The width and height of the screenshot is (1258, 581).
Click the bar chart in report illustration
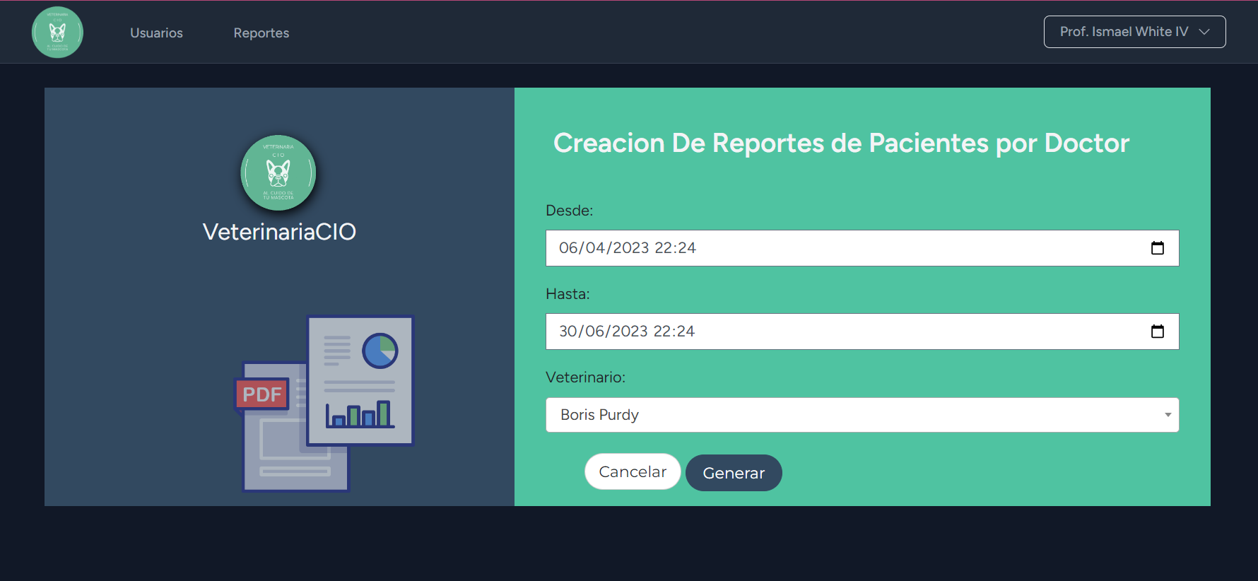[359, 414]
